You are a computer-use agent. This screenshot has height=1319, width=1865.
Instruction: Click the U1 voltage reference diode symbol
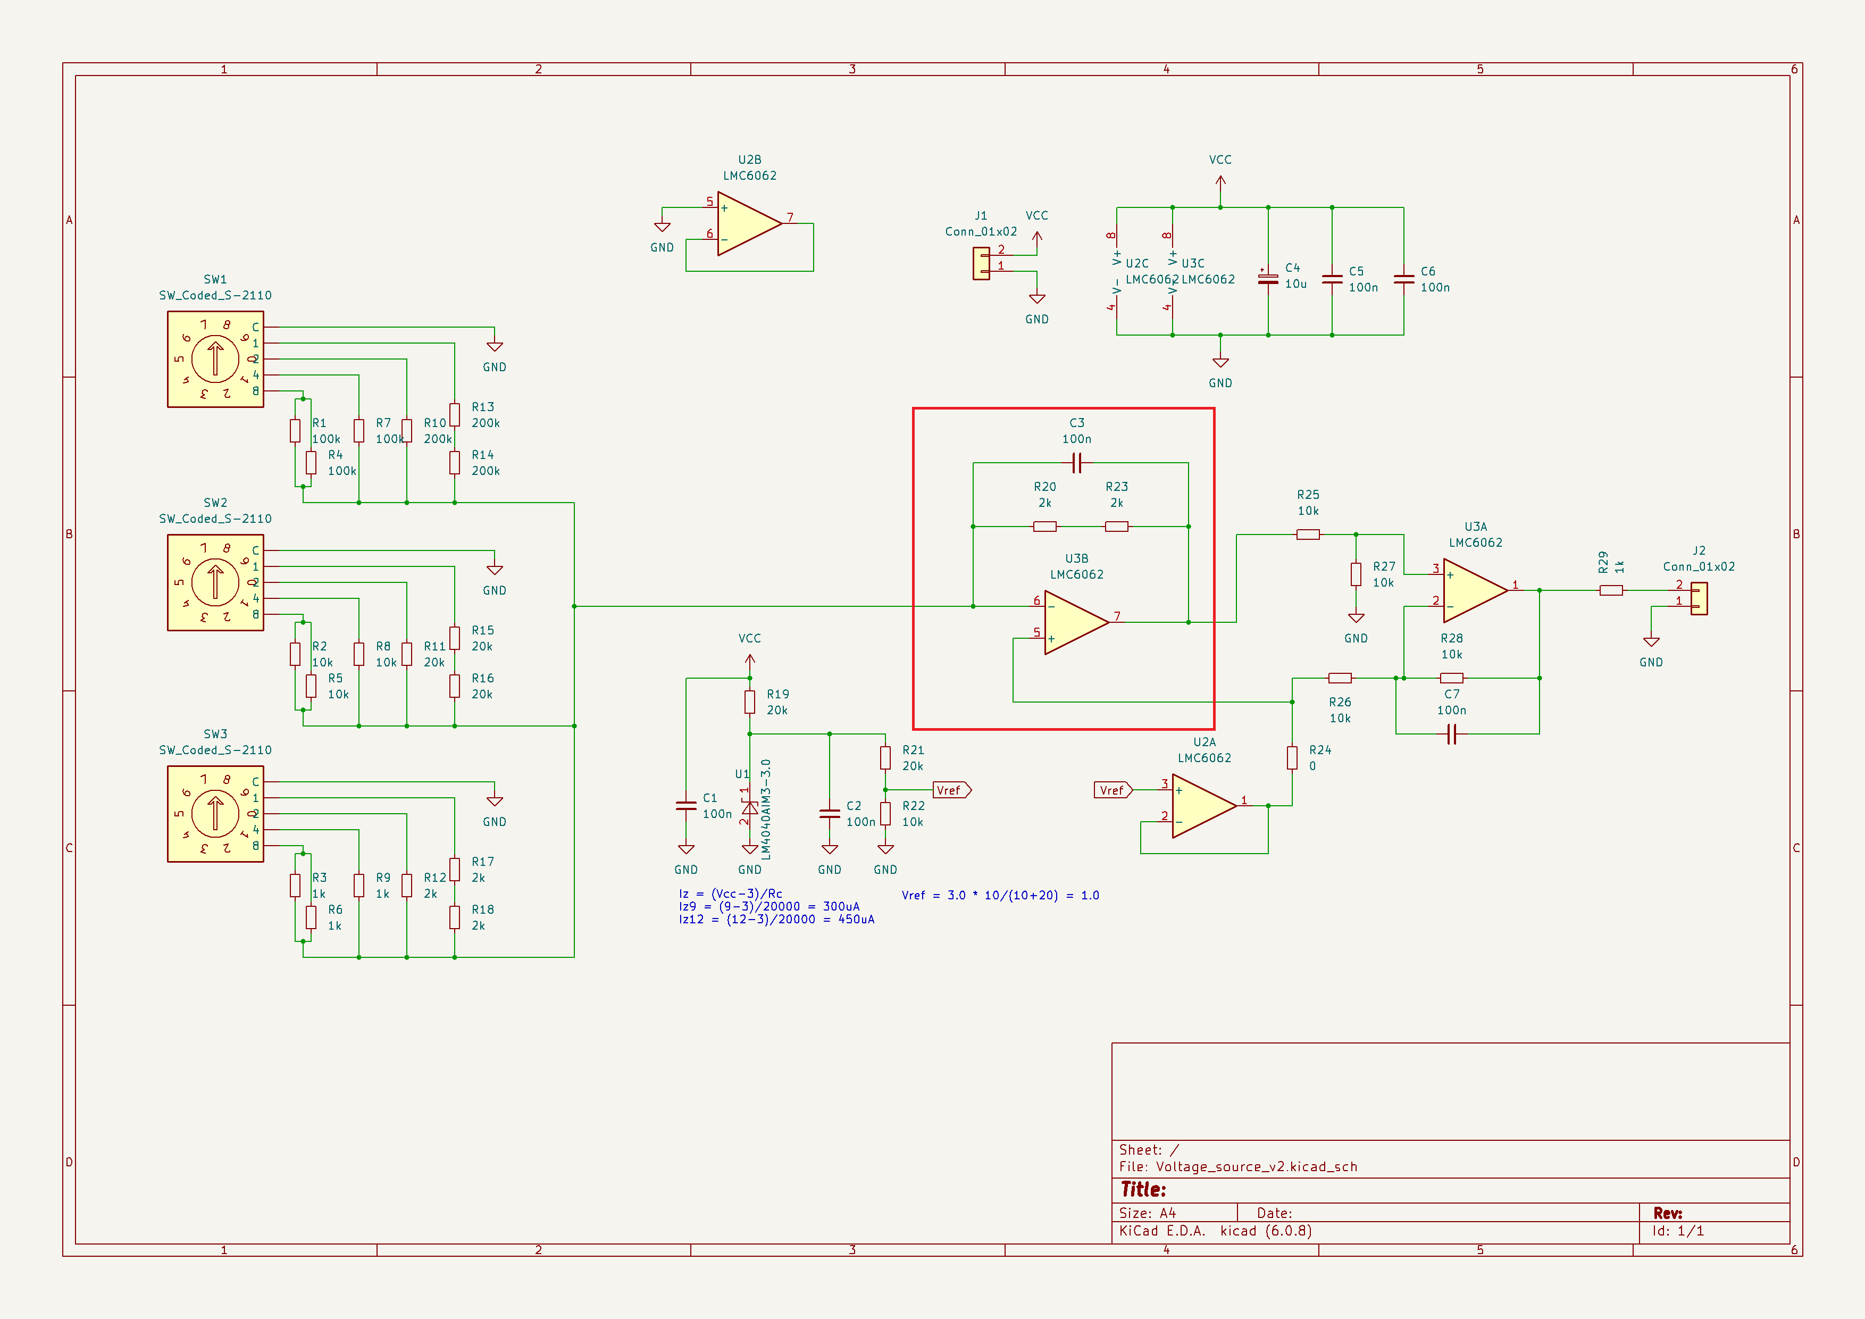pyautogui.click(x=750, y=807)
